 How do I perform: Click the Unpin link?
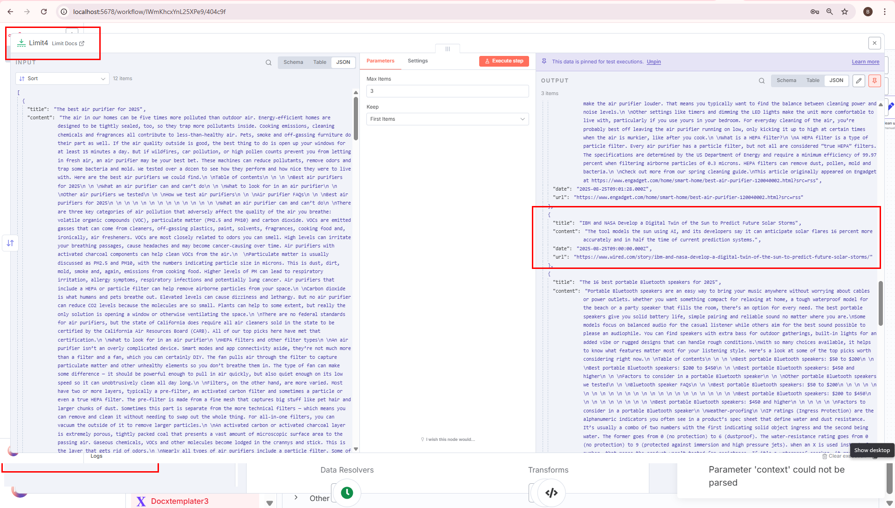click(x=654, y=62)
